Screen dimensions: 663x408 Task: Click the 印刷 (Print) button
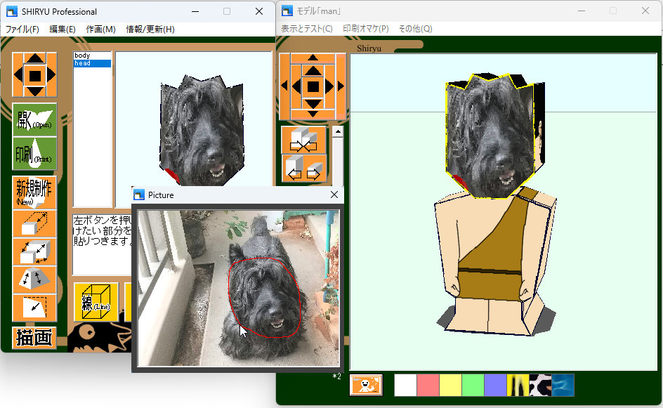[34, 153]
